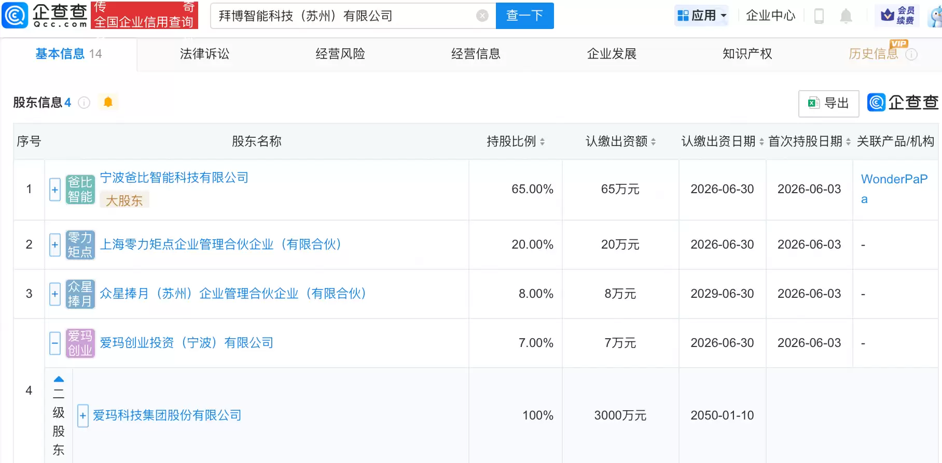The image size is (942, 463).
Task: Click the 序号 column header
Action: click(x=29, y=141)
